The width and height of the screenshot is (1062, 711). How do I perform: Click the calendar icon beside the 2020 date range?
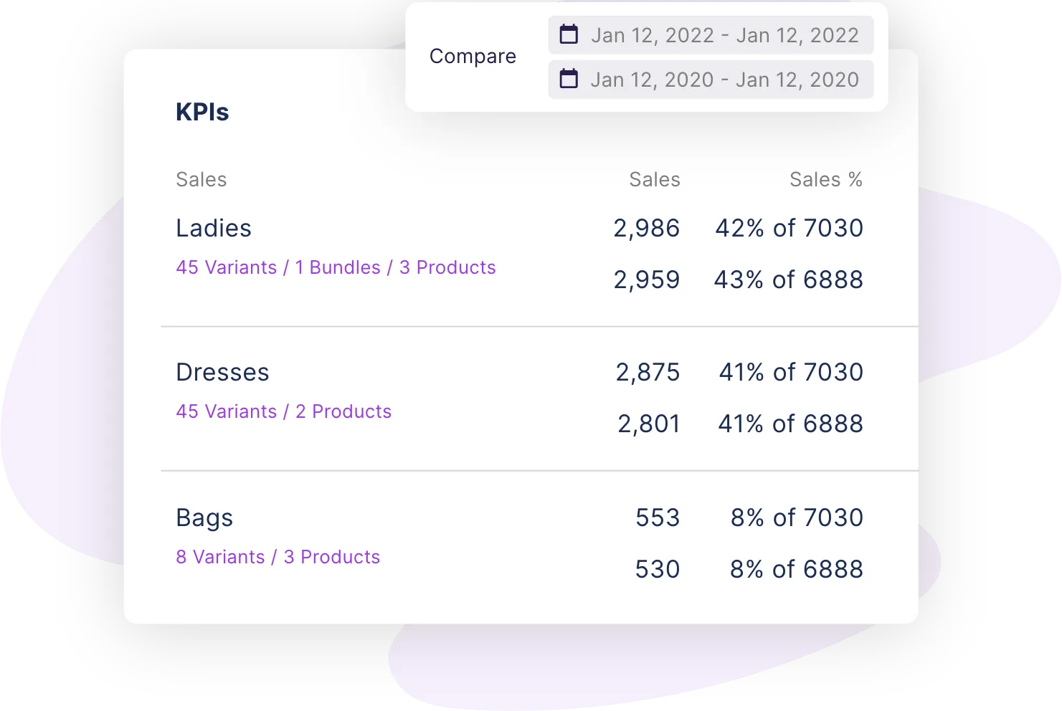(x=569, y=79)
